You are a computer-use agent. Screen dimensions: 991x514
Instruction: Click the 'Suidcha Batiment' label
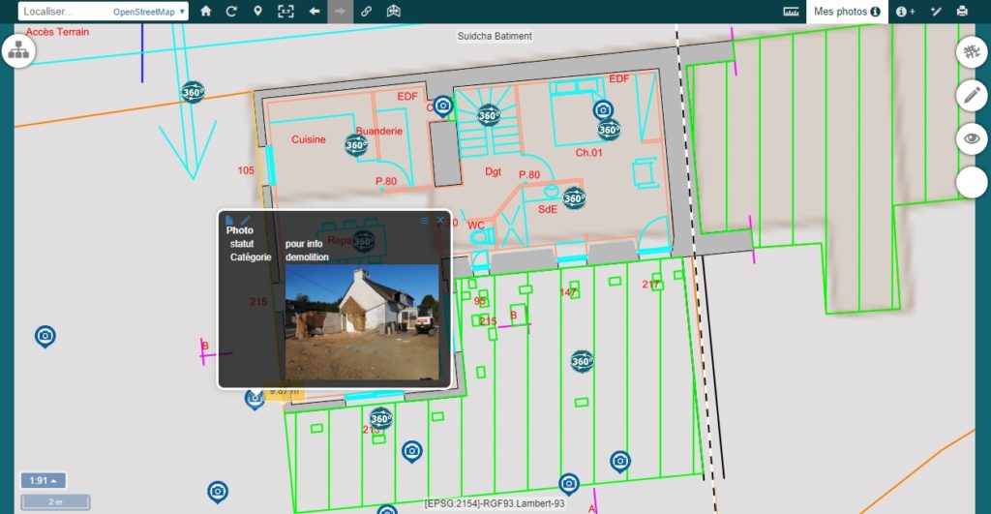click(x=495, y=36)
